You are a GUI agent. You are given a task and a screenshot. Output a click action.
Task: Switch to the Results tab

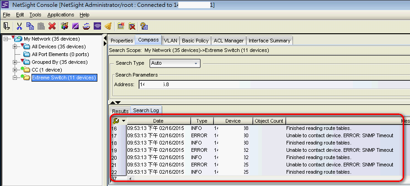pos(120,111)
